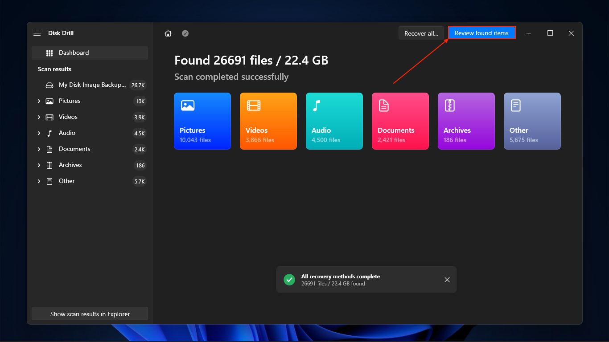Click All recovery methods complete text
Screen dimensions: 609x342
pos(341,277)
